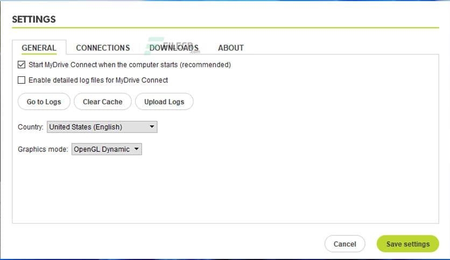This screenshot has width=450, height=260.
Task: Click the Graphics mode label text
Action: pos(43,149)
